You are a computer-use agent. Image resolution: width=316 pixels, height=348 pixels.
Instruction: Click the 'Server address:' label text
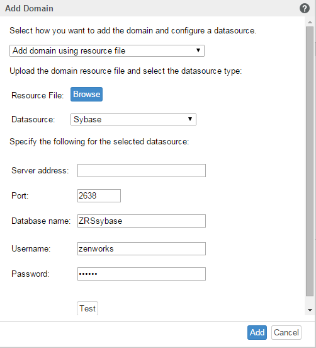40,170
